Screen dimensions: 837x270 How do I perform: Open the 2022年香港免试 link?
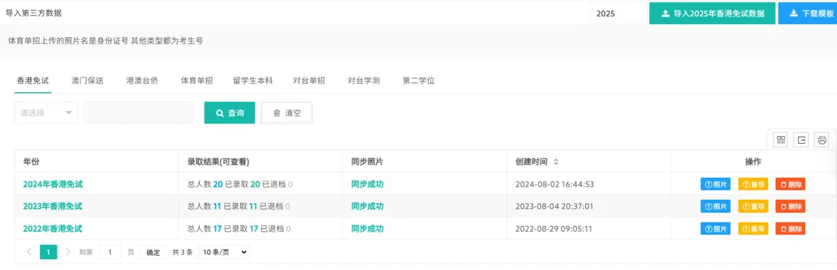point(53,228)
